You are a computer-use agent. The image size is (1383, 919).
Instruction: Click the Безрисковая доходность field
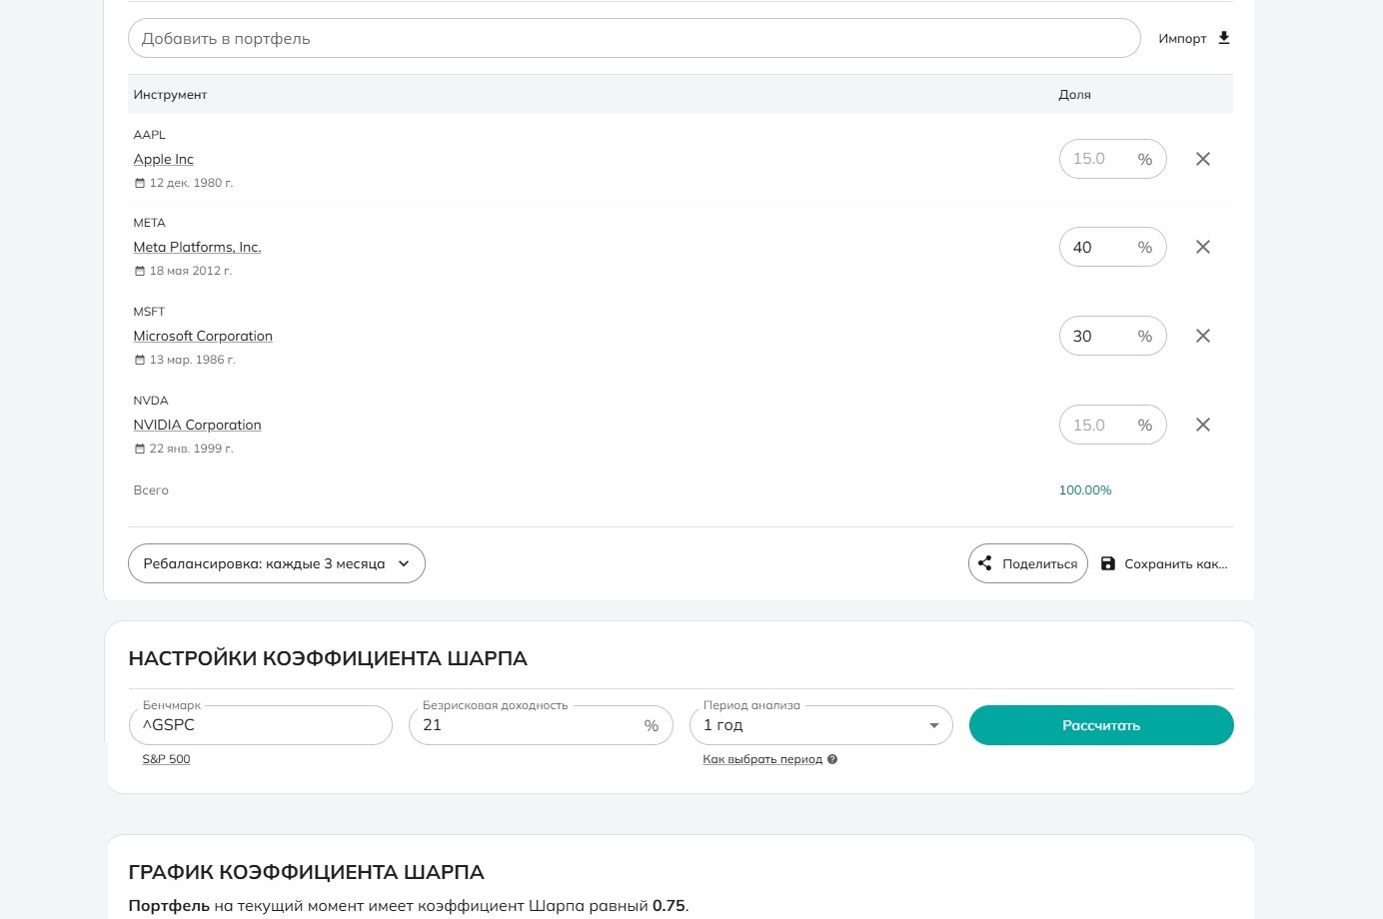click(x=541, y=725)
